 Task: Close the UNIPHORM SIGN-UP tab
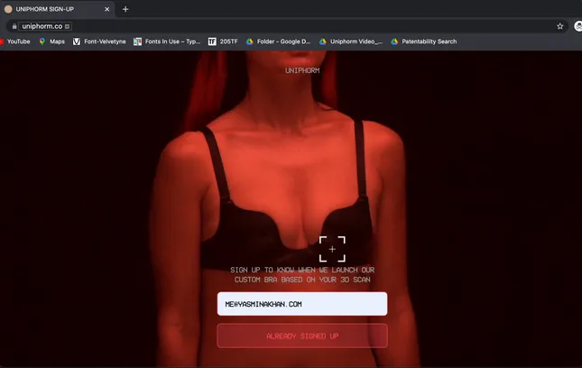(106, 9)
